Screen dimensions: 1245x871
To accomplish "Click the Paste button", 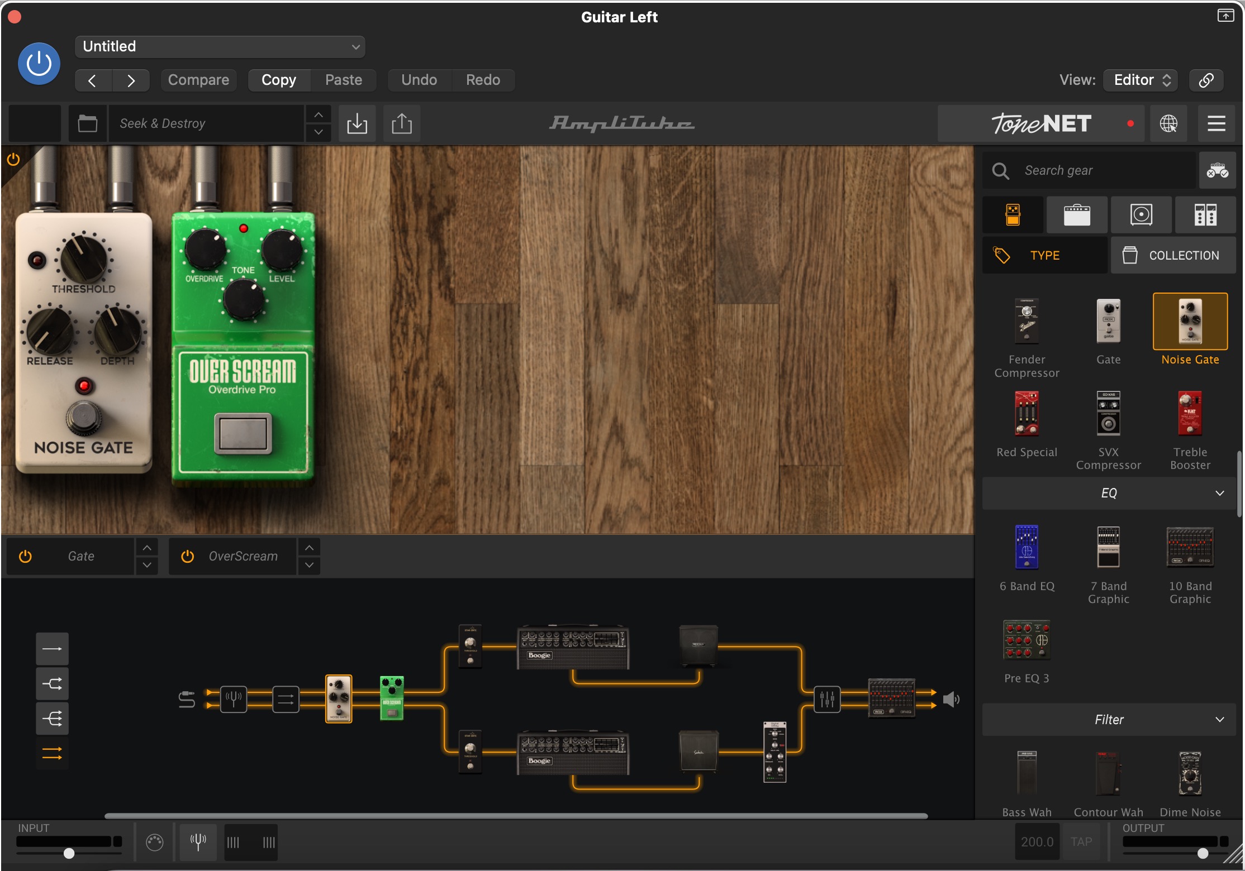I will (344, 80).
